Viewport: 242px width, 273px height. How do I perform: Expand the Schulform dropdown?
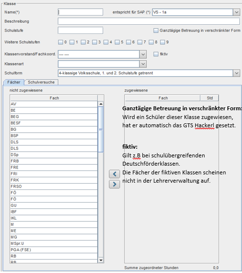coord(237,73)
